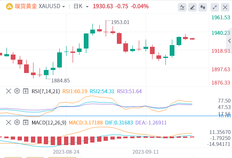Add indicator next to MACD

pyautogui.click(x=26, y=122)
